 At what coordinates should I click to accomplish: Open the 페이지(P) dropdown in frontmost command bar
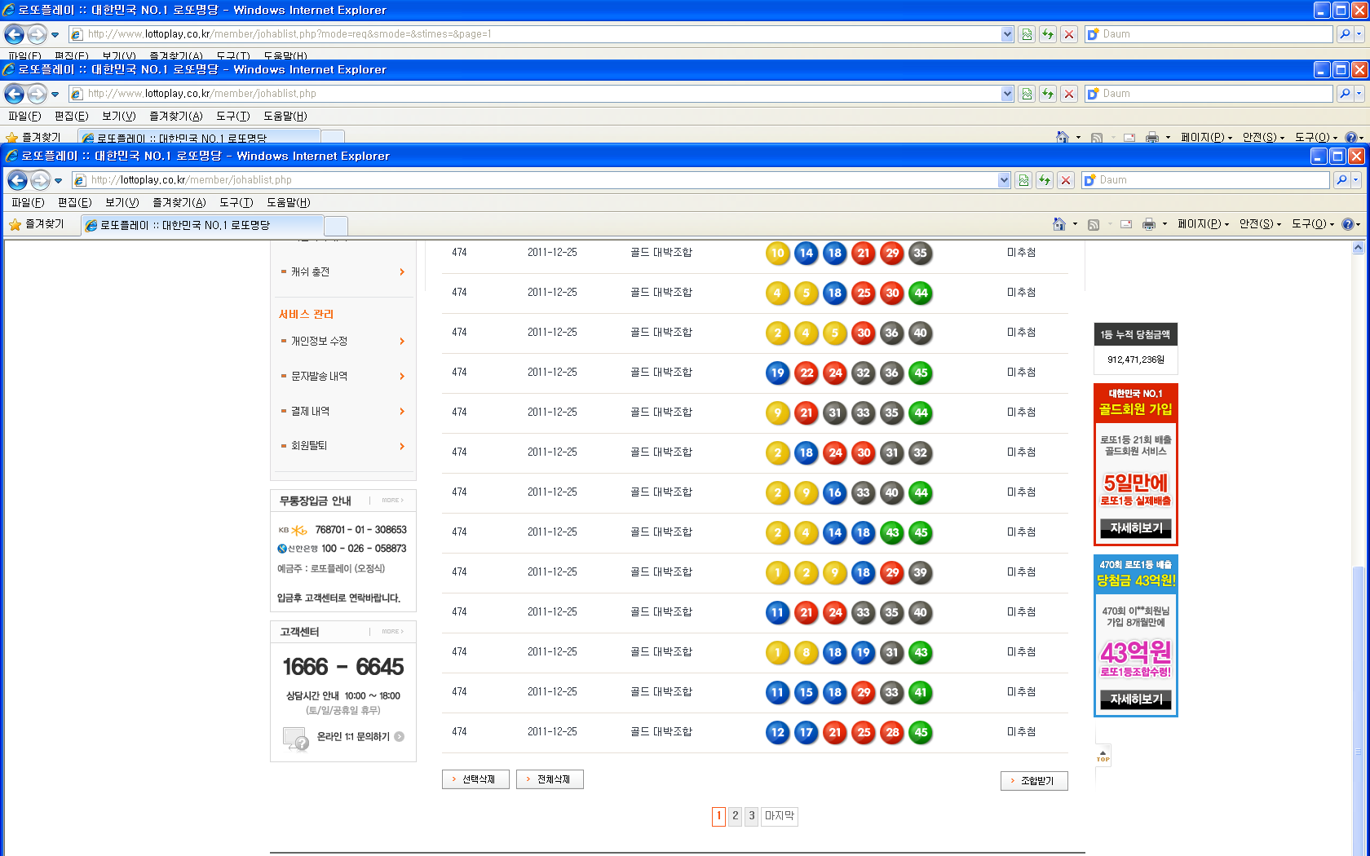1203,224
